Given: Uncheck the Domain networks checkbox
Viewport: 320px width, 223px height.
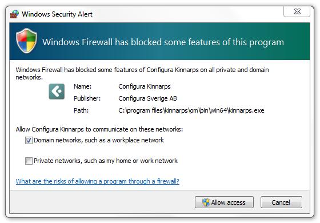Looking at the screenshot, I should (29, 140).
